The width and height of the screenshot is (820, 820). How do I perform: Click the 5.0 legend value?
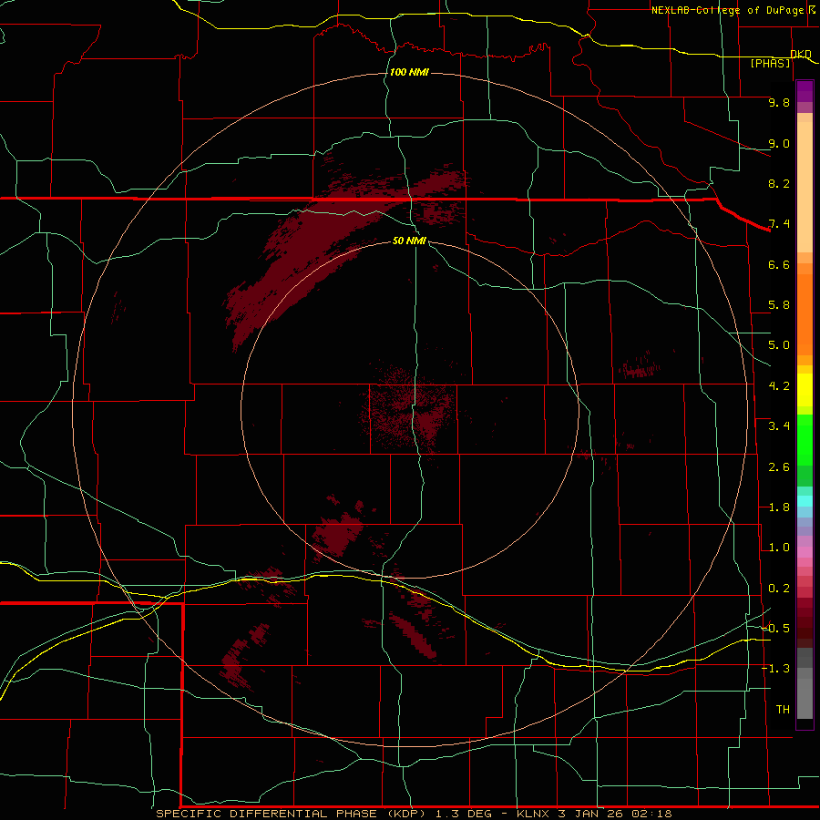(779, 345)
